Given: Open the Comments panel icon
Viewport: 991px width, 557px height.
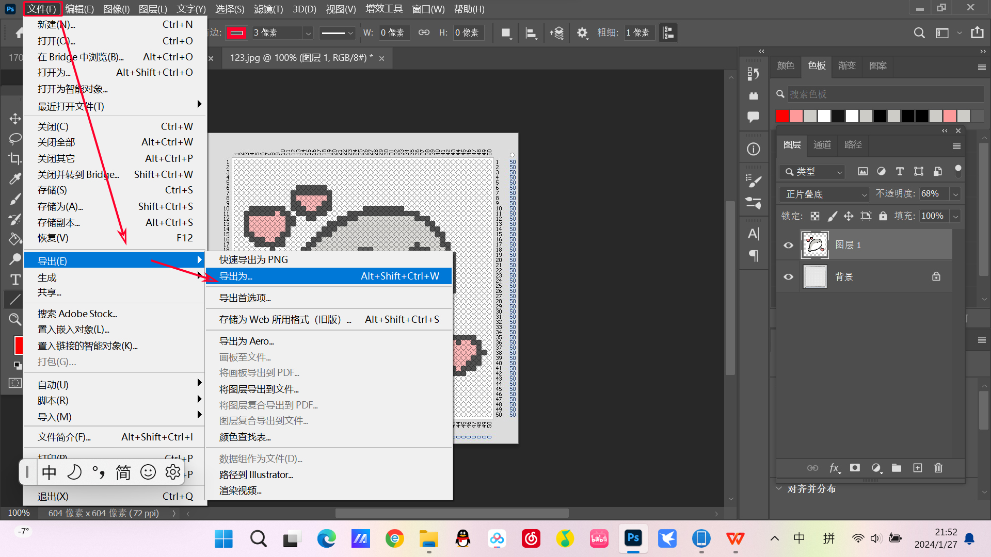Looking at the screenshot, I should pos(754,117).
